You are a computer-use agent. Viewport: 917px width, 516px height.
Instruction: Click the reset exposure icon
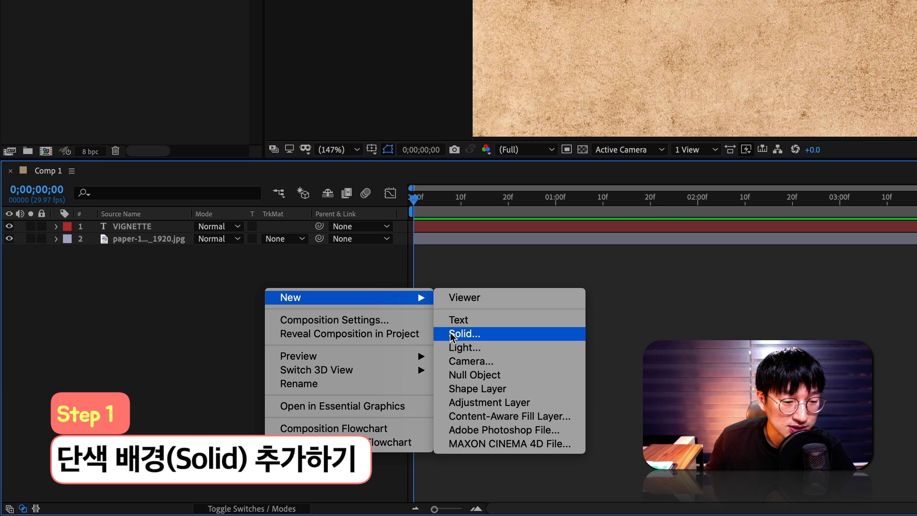(795, 150)
